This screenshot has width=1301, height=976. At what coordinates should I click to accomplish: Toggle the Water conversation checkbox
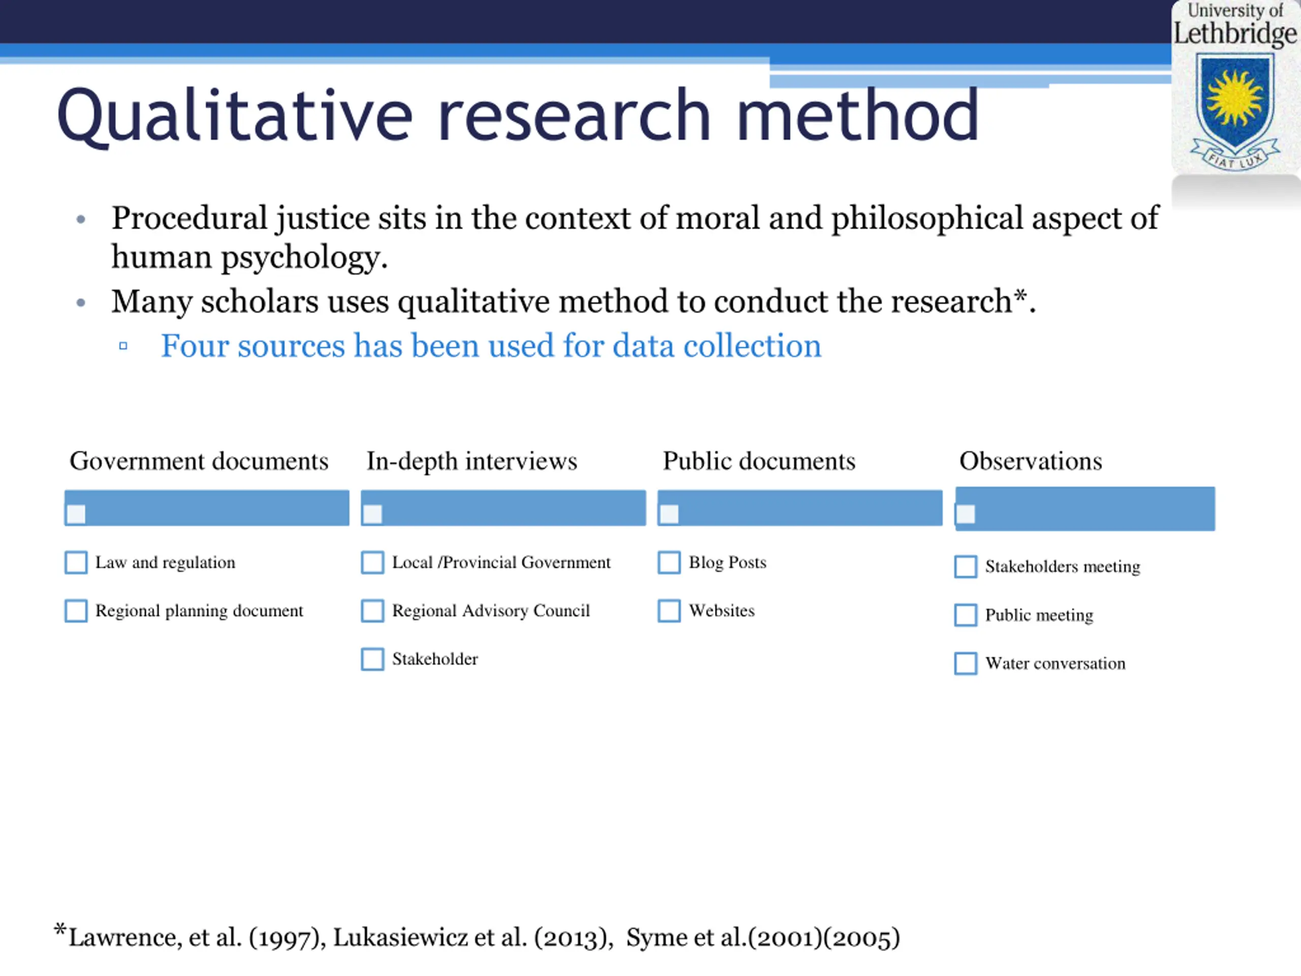(x=966, y=663)
